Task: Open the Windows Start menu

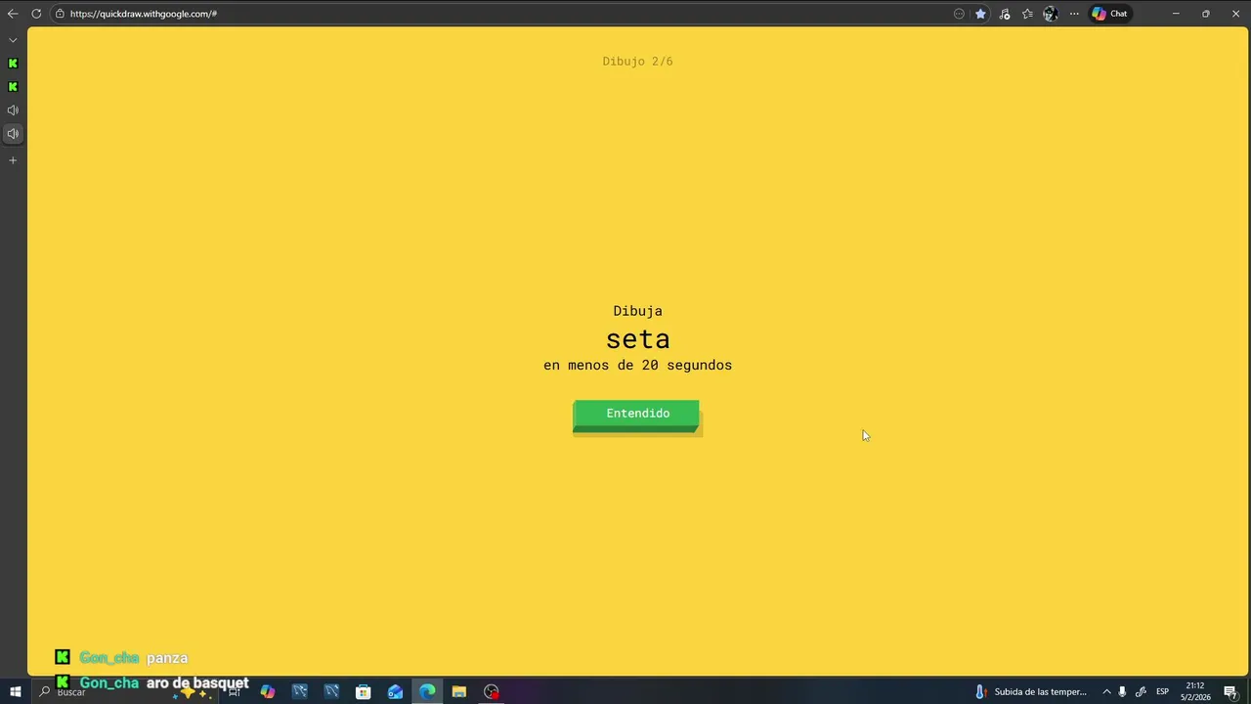Action: tap(15, 692)
